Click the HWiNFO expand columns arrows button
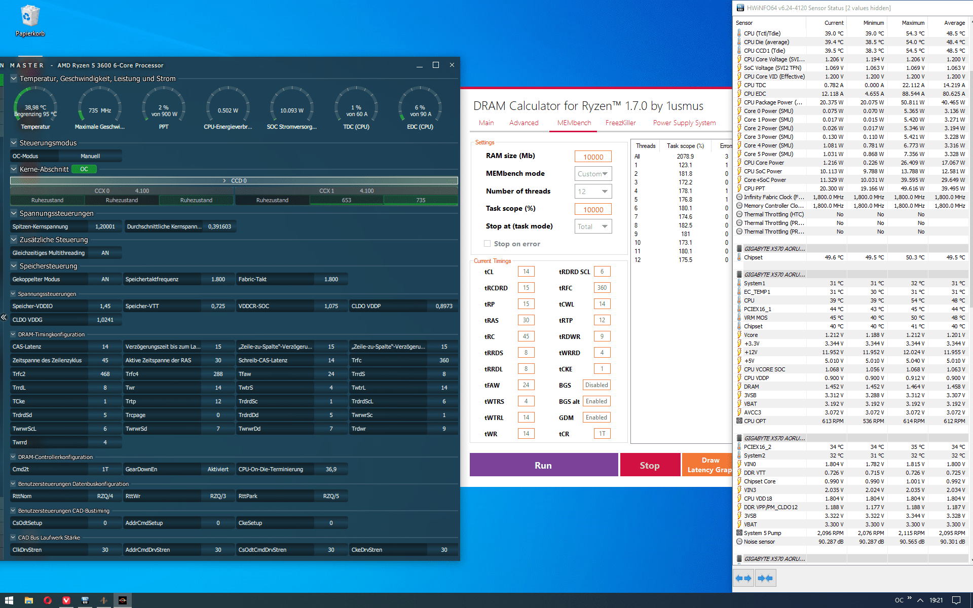This screenshot has height=608, width=973. pos(743,578)
